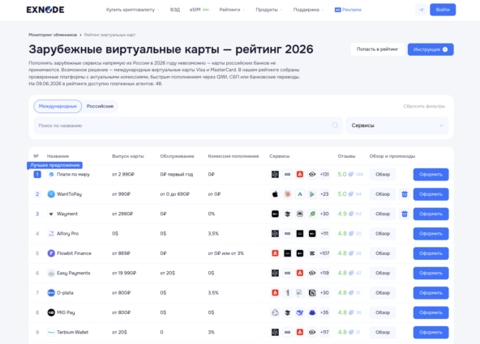Open Обзор for Aifory Pro
Image resolution: width=480 pixels, height=344 pixels.
click(x=383, y=233)
